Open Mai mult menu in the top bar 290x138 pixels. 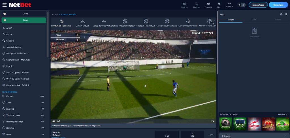pyautogui.click(x=229, y=5)
